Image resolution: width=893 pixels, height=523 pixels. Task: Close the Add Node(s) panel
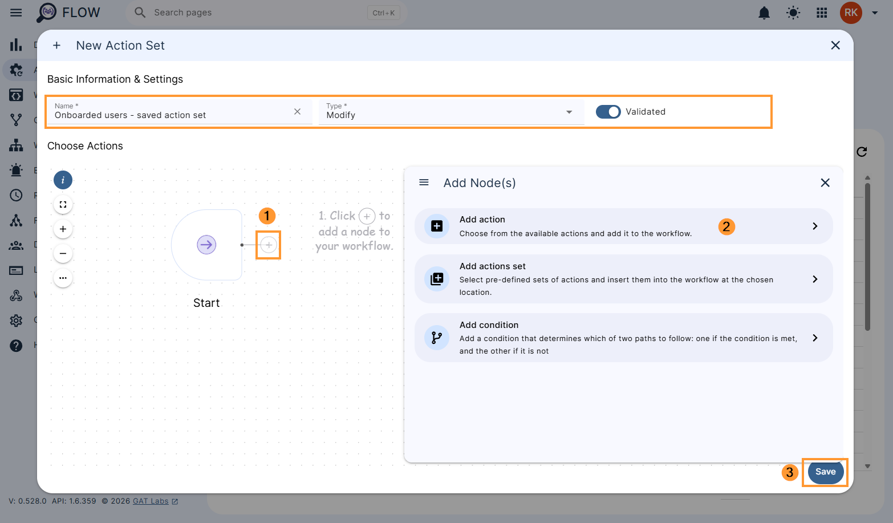[x=825, y=183]
